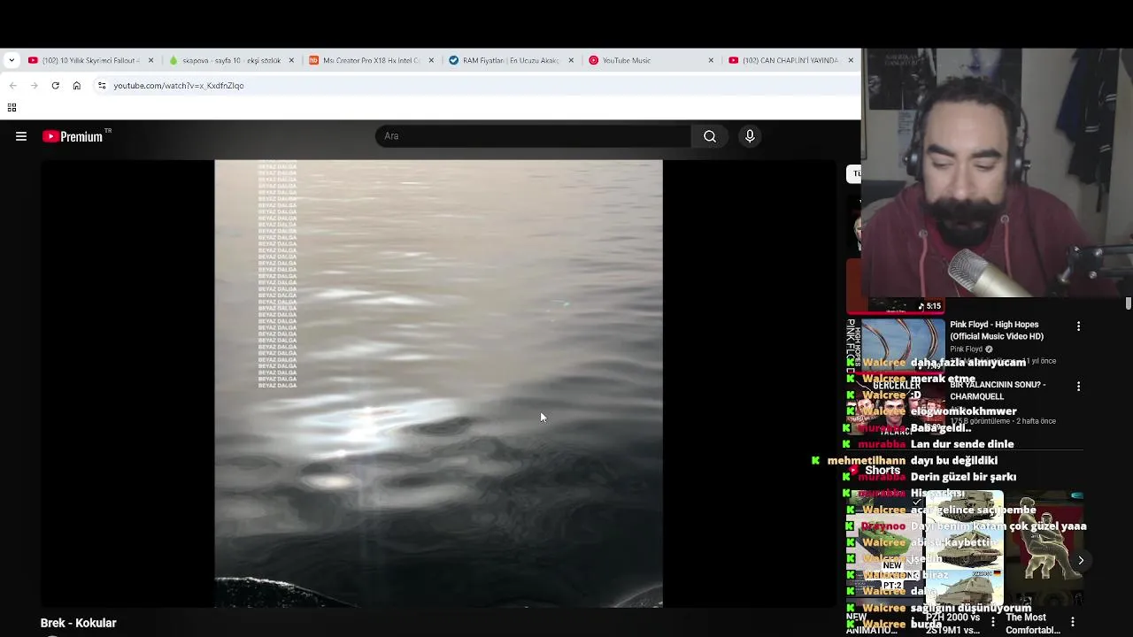This screenshot has height=637, width=1133.
Task: Close the RAM Fiyatları tab
Action: pyautogui.click(x=571, y=60)
